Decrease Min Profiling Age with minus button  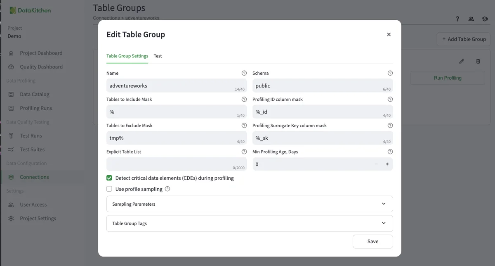coord(376,164)
